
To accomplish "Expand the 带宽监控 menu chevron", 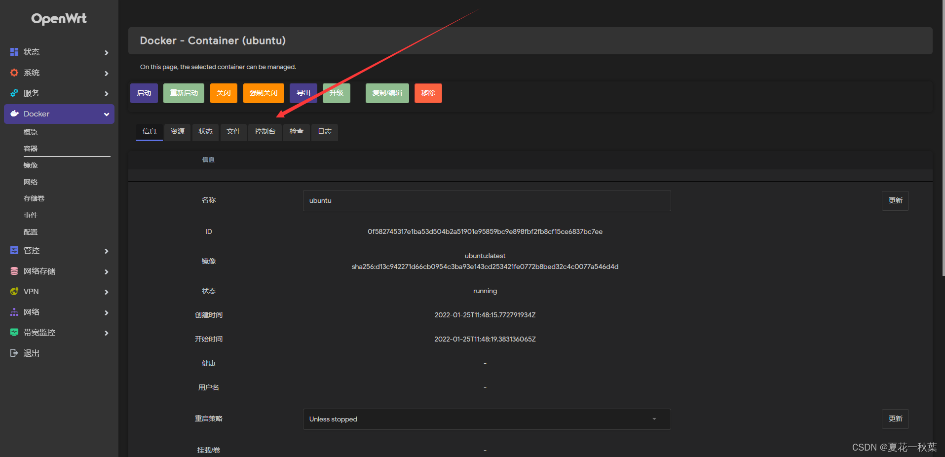I will tap(106, 333).
